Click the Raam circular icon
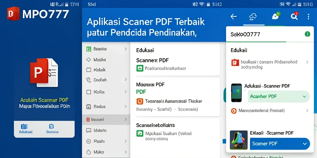The height and width of the screenshot is (158, 317). tap(89, 141)
